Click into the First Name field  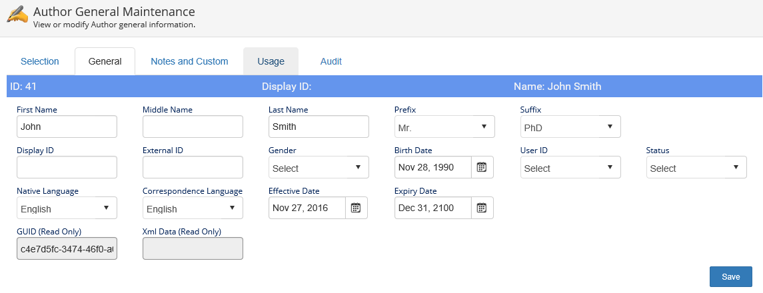pos(67,127)
